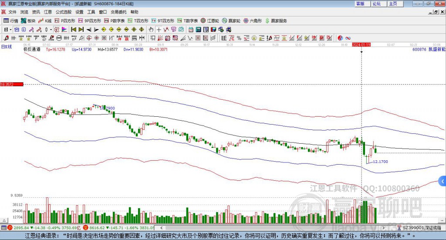Click the black left arrow step-back icon
This screenshot has width=446, height=240.
pyautogui.click(x=89, y=30)
